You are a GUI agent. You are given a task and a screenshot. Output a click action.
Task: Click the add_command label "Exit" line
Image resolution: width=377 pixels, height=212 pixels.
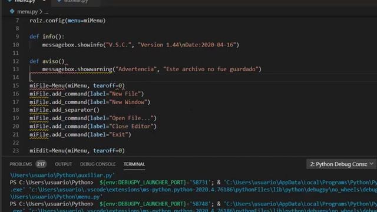(x=80, y=135)
